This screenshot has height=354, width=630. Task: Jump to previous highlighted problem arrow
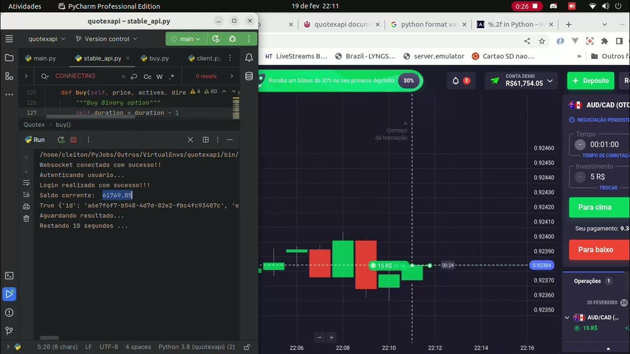click(x=224, y=91)
